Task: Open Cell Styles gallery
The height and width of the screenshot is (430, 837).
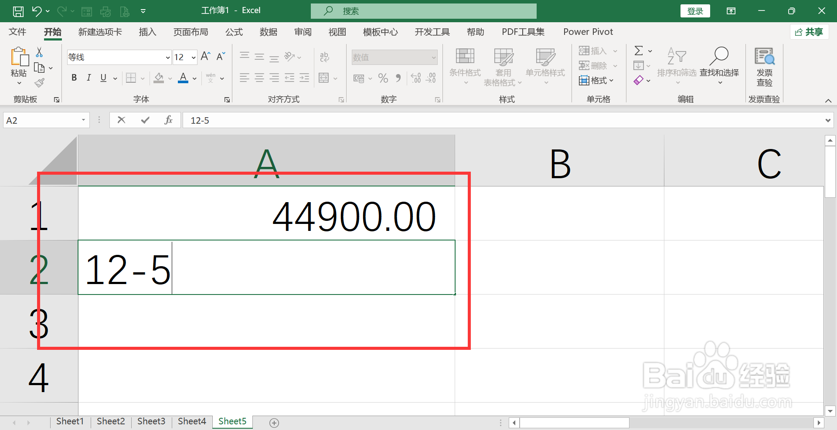Action: pyautogui.click(x=545, y=66)
